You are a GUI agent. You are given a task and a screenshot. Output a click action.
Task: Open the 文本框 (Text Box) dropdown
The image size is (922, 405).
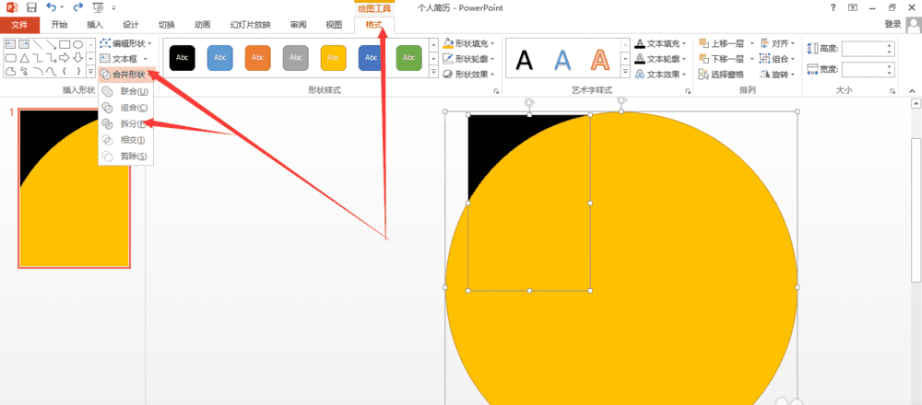click(123, 59)
